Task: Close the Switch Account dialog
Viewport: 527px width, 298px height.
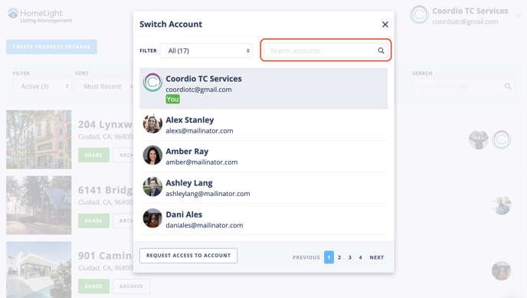Action: pos(385,25)
